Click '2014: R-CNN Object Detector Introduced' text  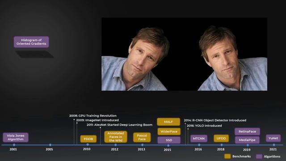pyautogui.click(x=215, y=120)
